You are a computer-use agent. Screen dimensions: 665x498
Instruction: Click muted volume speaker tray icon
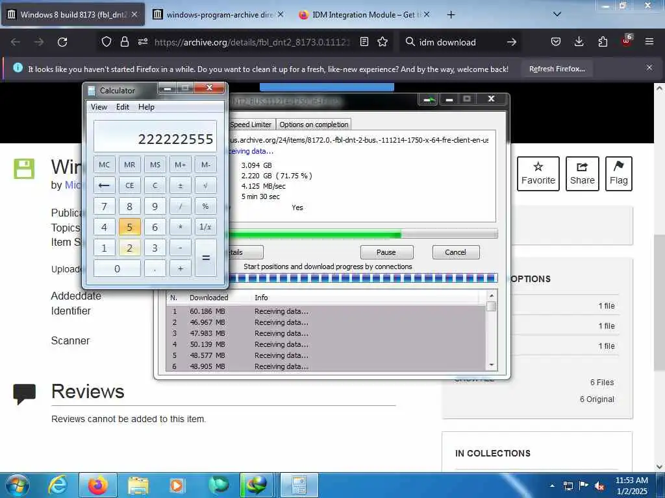coord(599,486)
